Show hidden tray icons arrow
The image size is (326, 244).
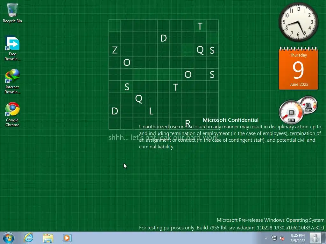coord(266,238)
